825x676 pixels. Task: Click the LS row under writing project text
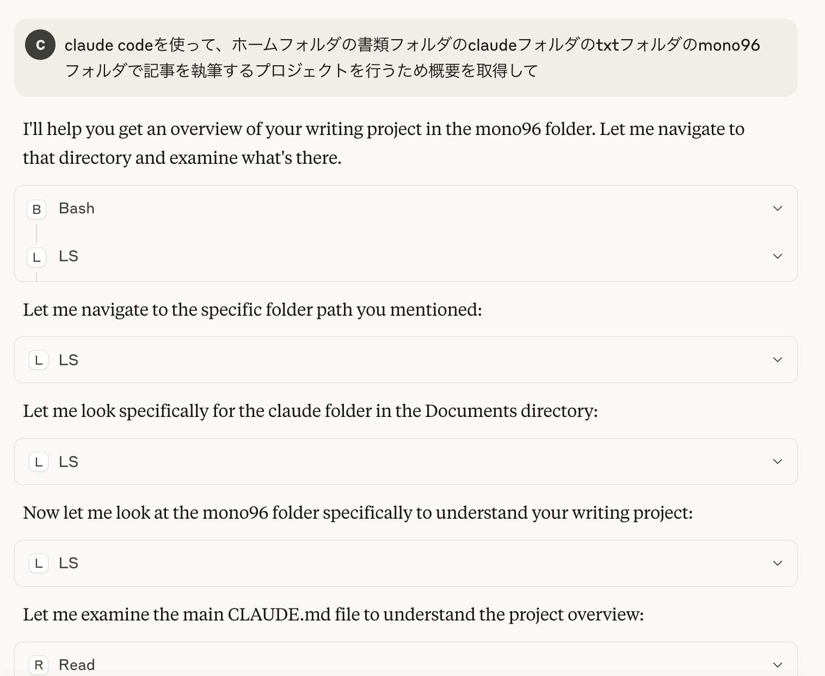click(406, 563)
